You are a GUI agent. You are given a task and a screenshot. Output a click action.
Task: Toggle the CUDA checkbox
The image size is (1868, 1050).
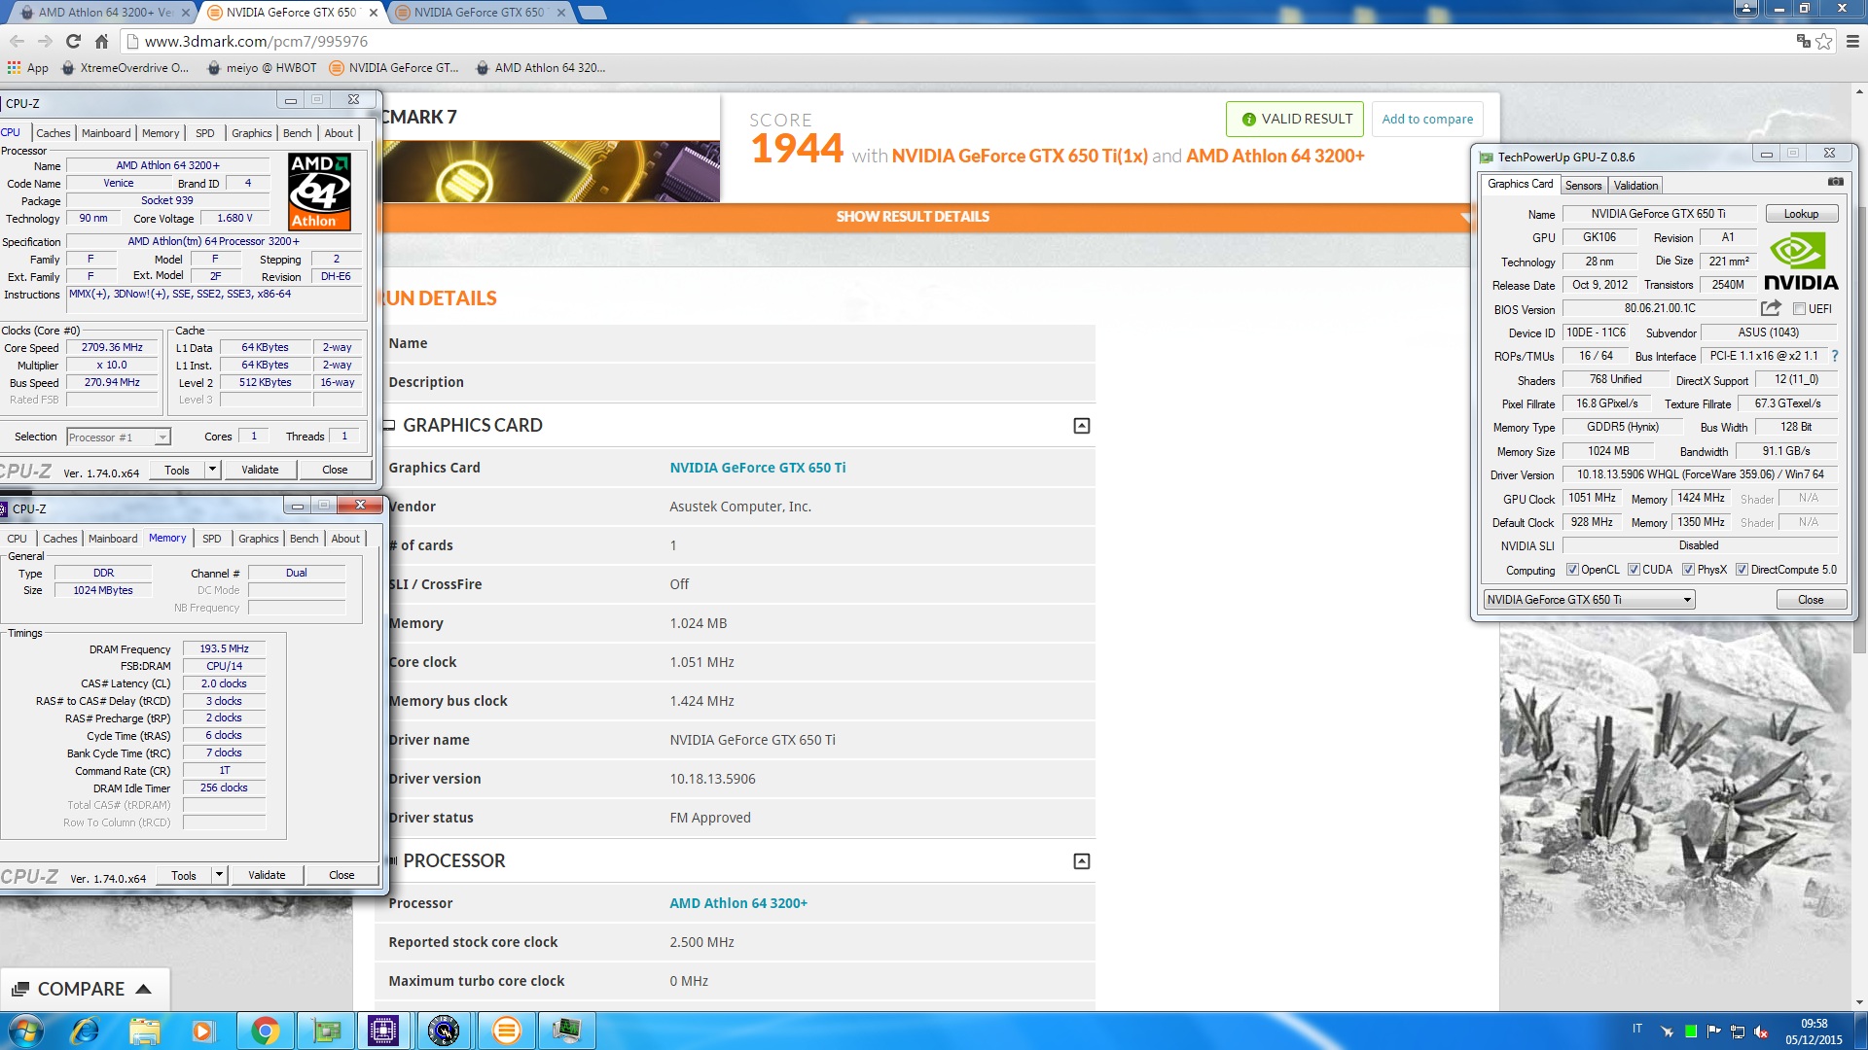click(1634, 570)
